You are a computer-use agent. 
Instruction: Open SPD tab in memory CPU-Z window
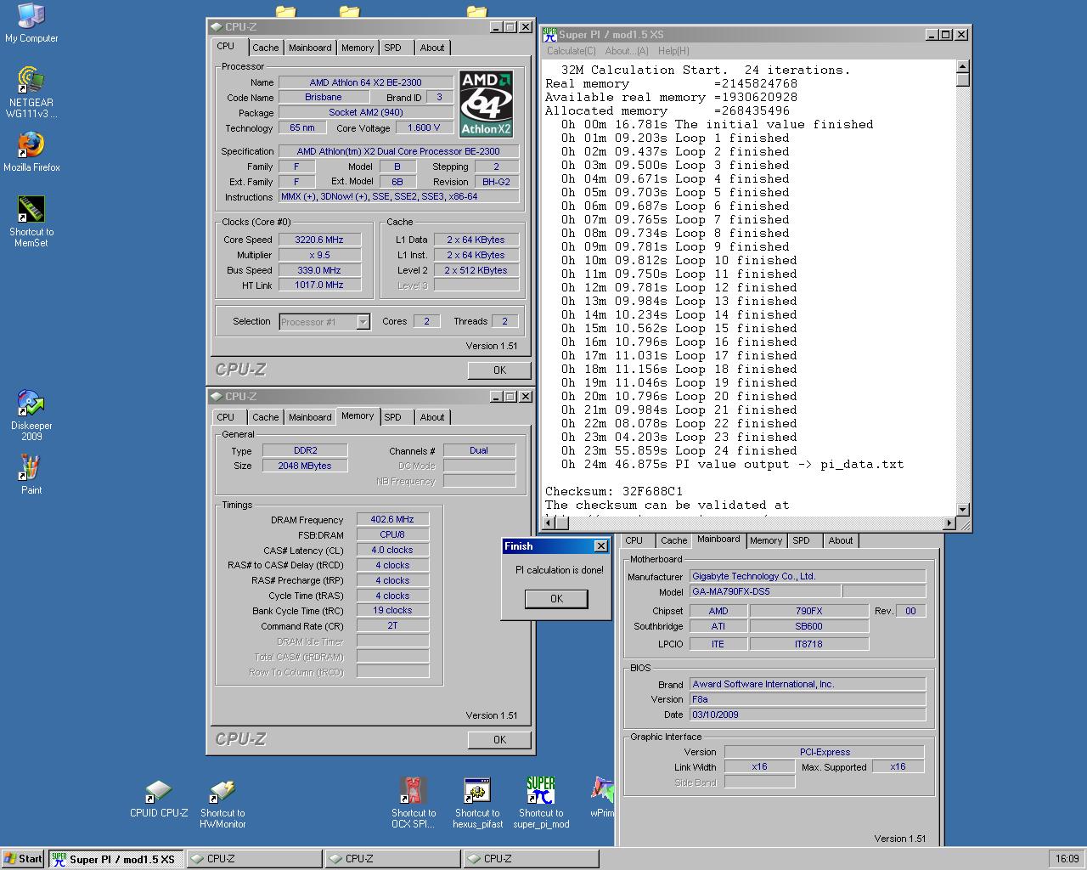pos(392,417)
